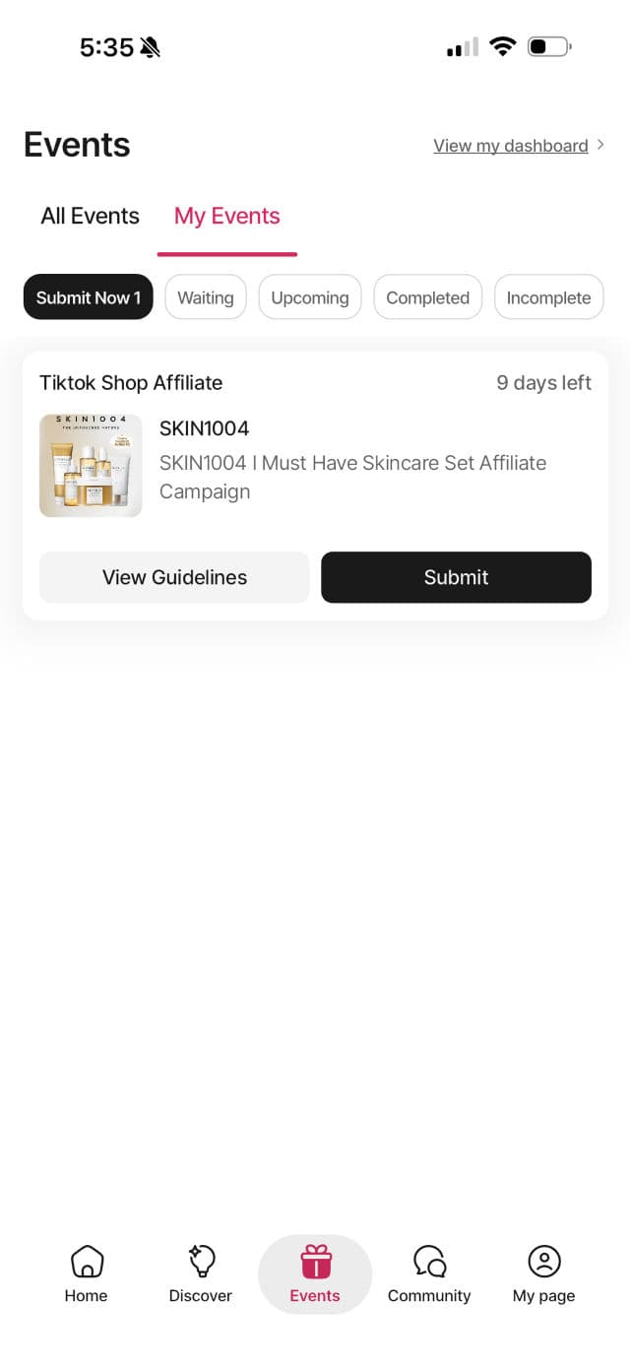The height and width of the screenshot is (1369, 630).
Task: Switch to the All Events tab
Action: [x=91, y=217]
